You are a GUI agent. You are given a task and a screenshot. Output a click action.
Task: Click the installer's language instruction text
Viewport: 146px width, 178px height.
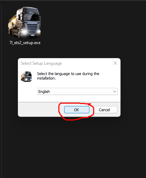click(x=68, y=76)
